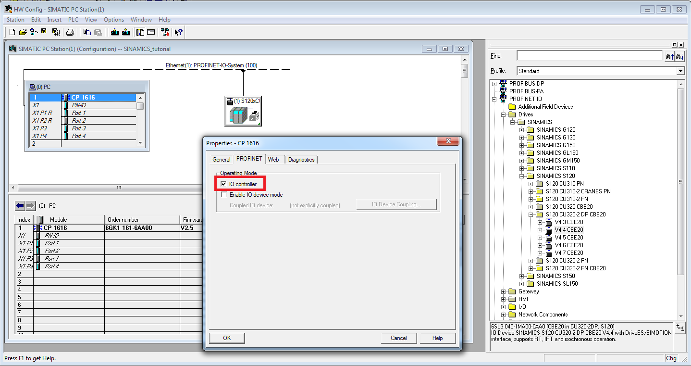Click the Copy toolbar icon
Screen dimensions: 691x366
pos(87,32)
